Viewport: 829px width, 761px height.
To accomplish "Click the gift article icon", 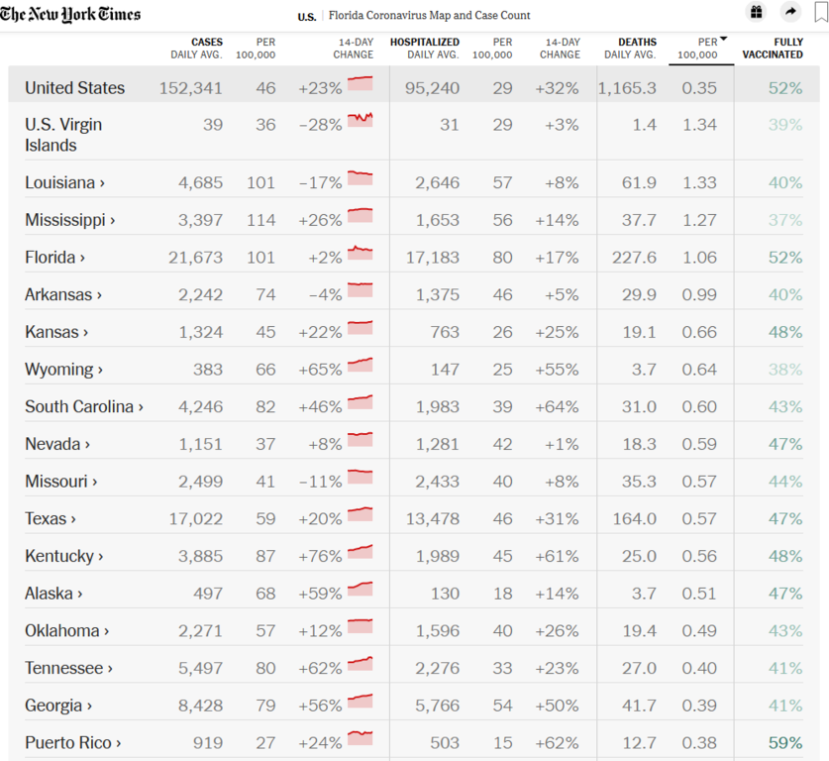I will pos(756,12).
